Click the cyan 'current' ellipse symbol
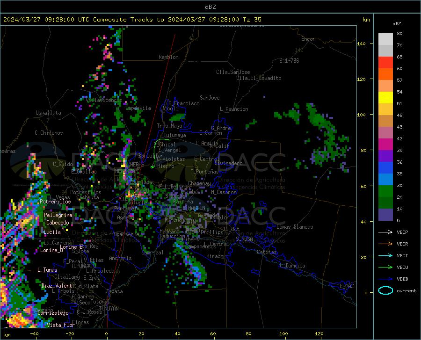The image size is (421, 340). (385, 290)
